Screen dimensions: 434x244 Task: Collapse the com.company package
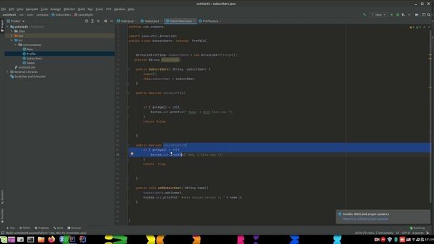[16, 45]
